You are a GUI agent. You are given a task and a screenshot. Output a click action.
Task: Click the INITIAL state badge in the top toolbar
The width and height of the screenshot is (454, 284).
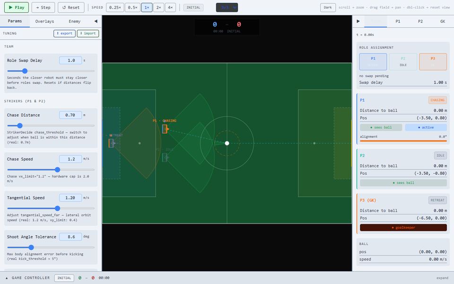tap(193, 7)
